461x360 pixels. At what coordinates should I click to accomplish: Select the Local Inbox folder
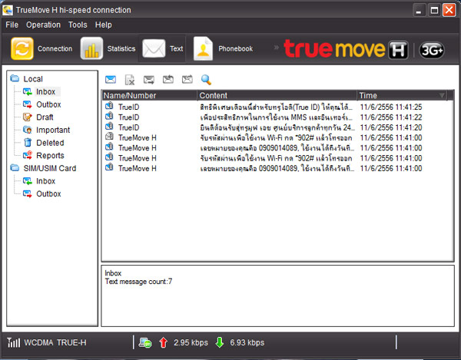pos(45,91)
